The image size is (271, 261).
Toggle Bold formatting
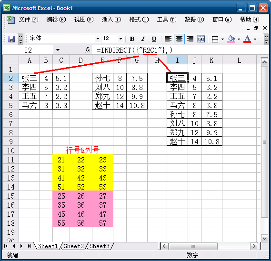[132, 39]
